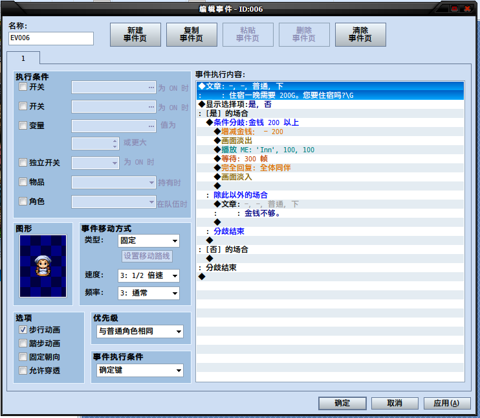Enable the 独立开关 condition checkbox

coord(23,162)
